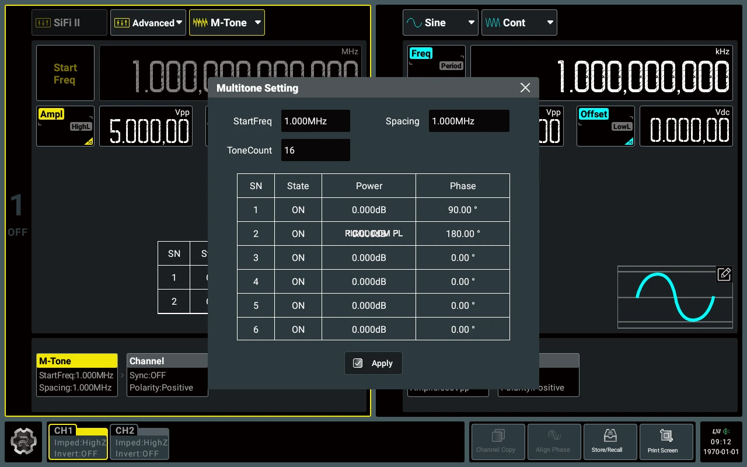Click the ToneCount input field
The width and height of the screenshot is (747, 467).
(x=316, y=150)
